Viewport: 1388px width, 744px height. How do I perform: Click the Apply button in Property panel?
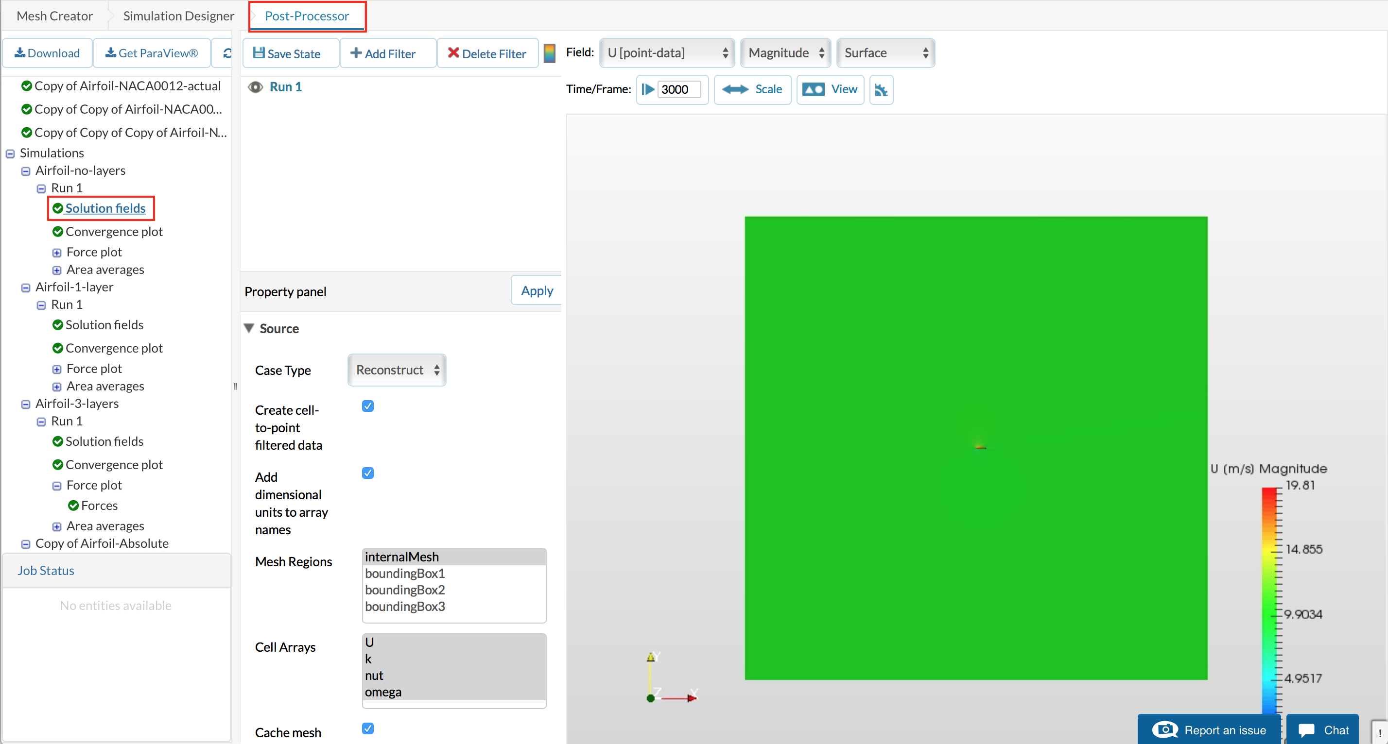pos(537,291)
